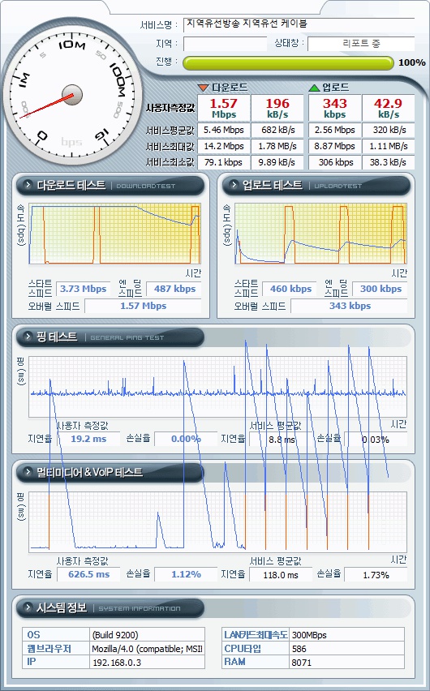The width and height of the screenshot is (430, 691).
Task: Click the green 진행 progress bar
Action: coord(288,62)
